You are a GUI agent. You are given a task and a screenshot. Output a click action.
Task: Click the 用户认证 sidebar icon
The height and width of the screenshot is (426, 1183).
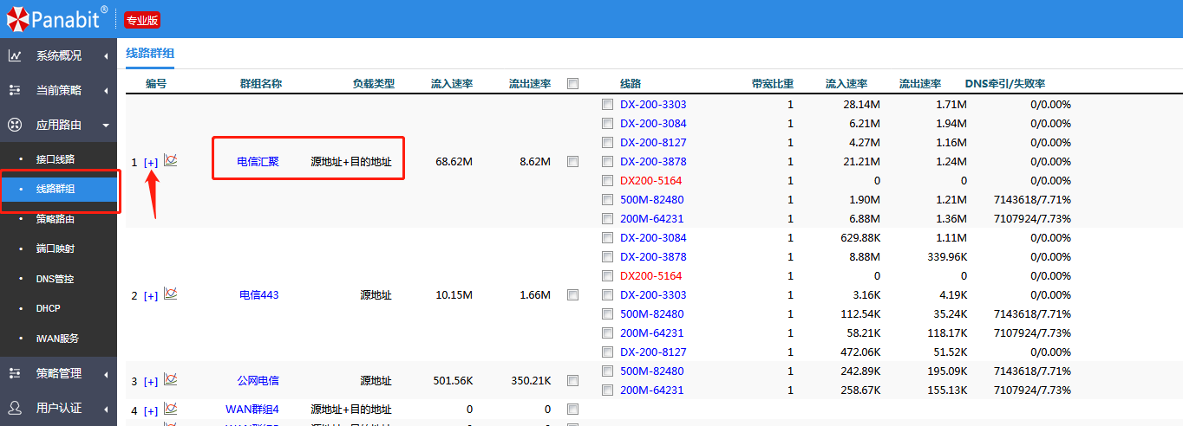(x=15, y=408)
